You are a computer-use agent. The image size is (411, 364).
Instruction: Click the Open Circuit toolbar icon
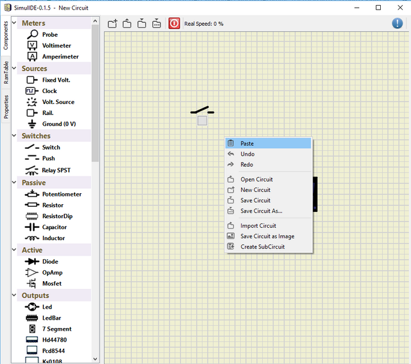(x=127, y=24)
